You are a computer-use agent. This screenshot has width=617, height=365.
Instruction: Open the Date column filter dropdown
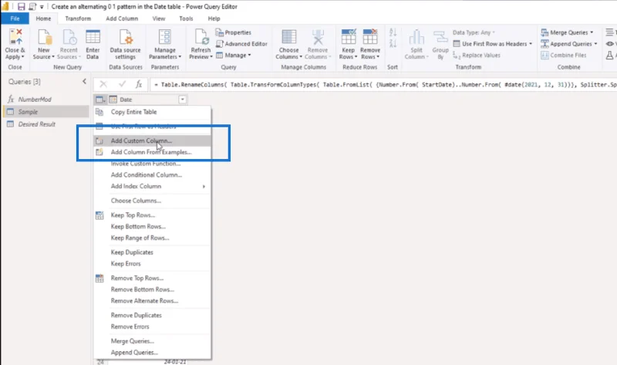pyautogui.click(x=182, y=100)
